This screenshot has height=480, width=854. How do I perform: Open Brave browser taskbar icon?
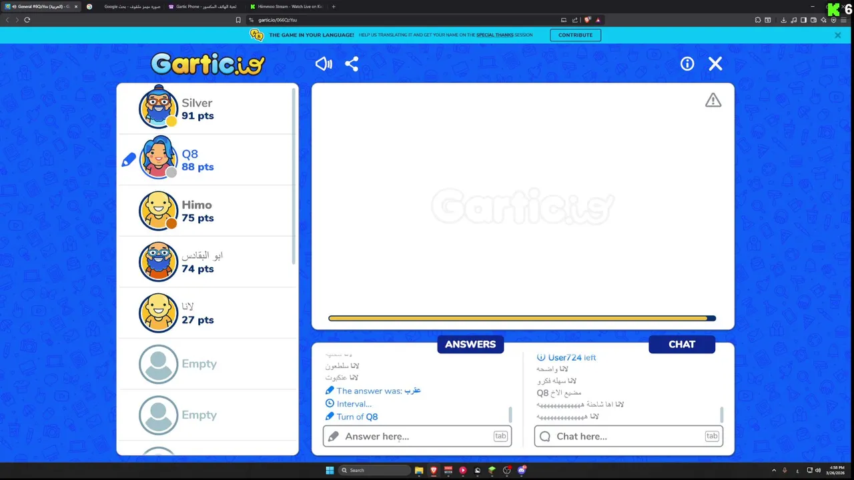coord(434,470)
